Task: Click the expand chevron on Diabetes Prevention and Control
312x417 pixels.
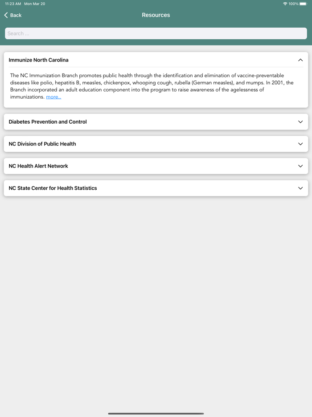Action: tap(301, 121)
